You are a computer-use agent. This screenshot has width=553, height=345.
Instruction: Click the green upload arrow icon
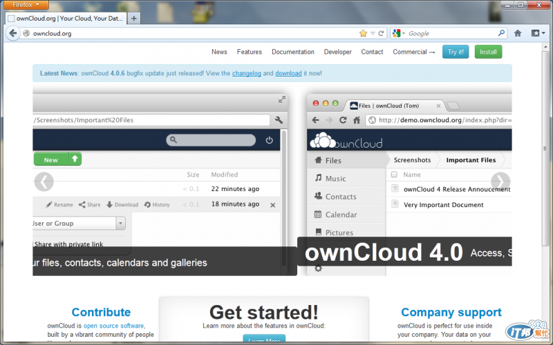pyautogui.click(x=75, y=159)
